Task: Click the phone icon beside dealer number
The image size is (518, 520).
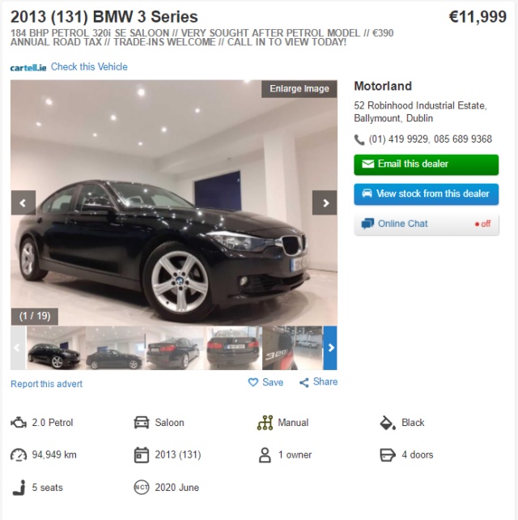Action: [359, 139]
